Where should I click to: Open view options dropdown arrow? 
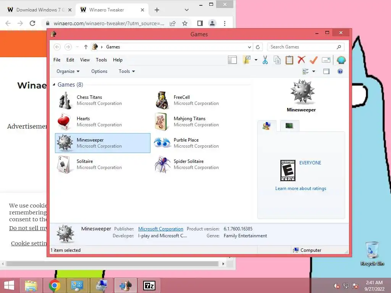pyautogui.click(x=314, y=71)
